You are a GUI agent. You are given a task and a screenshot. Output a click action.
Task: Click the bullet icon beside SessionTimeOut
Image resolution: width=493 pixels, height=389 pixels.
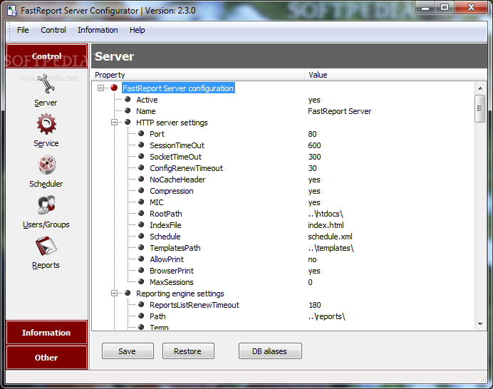click(x=141, y=145)
